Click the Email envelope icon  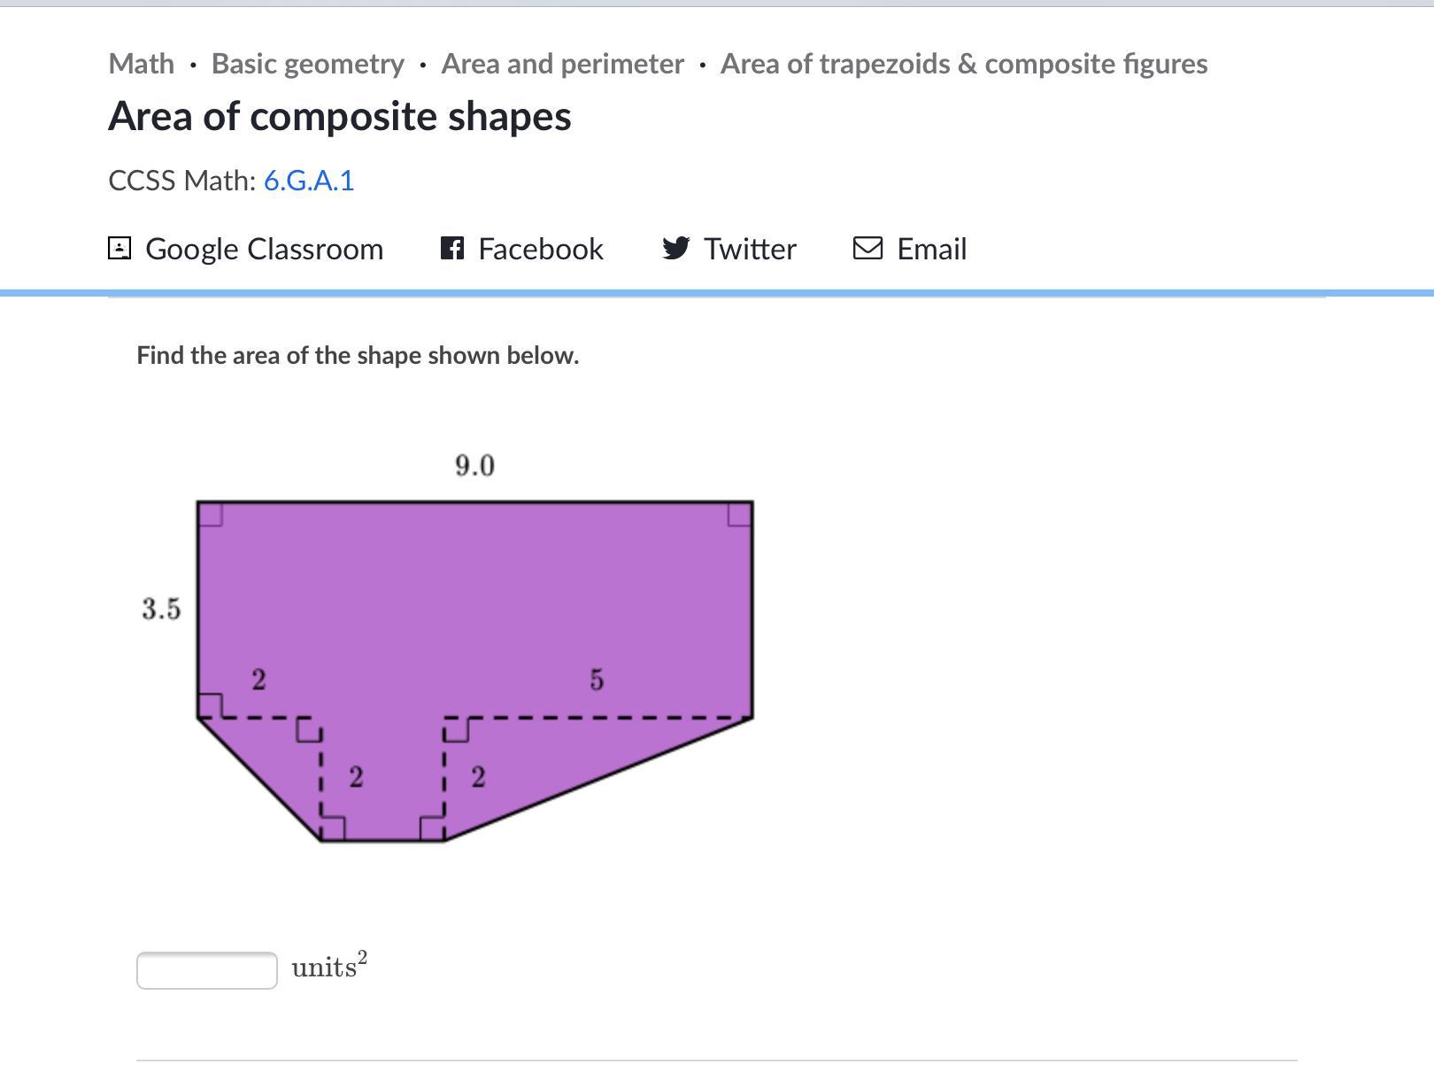click(867, 248)
